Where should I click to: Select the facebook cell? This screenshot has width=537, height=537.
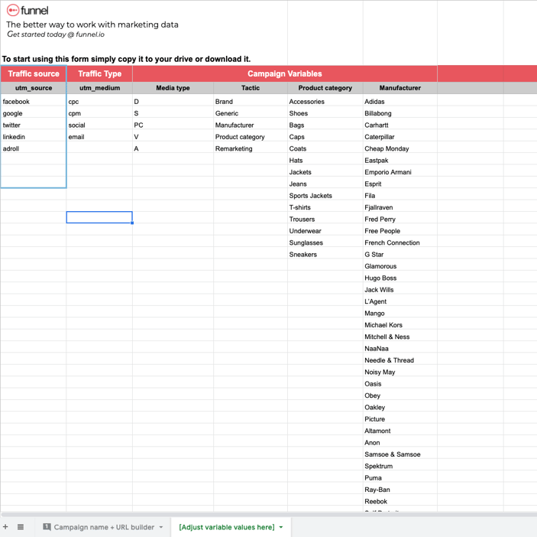click(x=34, y=102)
